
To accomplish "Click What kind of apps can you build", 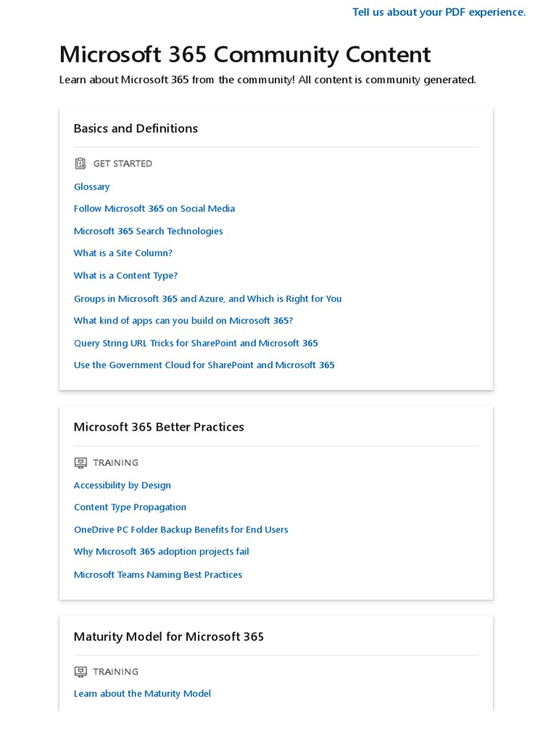I will [183, 321].
